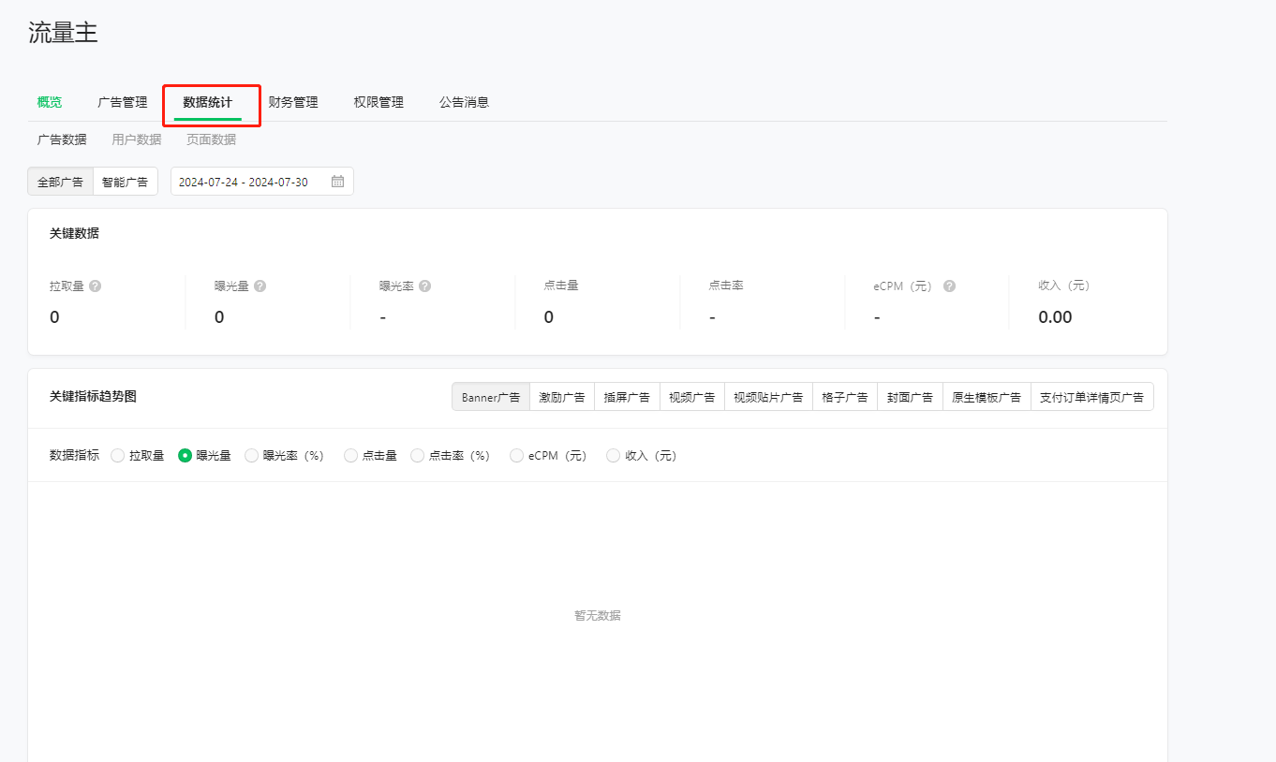This screenshot has height=762, width=1276.
Task: Switch filter to 智能广告
Action: 125,182
